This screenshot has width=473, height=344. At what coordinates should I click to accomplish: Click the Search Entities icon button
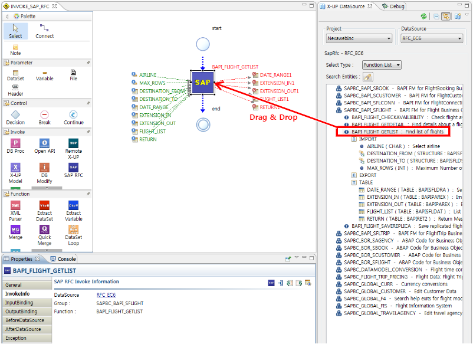click(367, 77)
